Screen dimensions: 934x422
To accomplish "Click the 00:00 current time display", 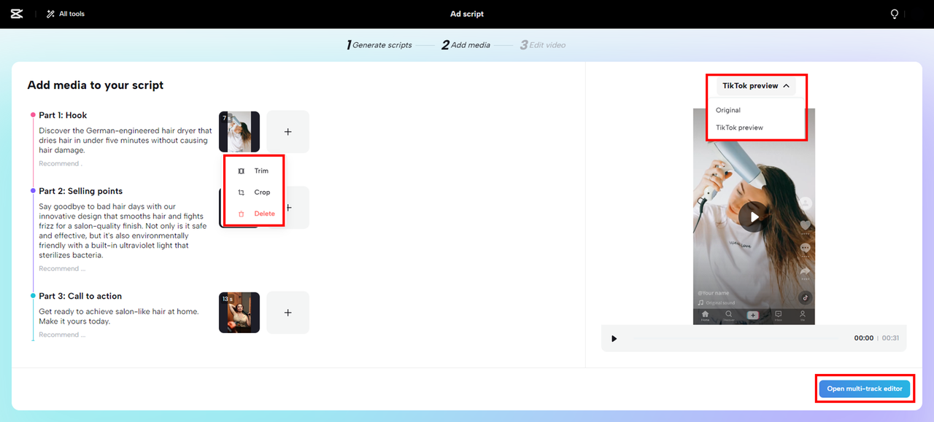I will click(x=864, y=338).
